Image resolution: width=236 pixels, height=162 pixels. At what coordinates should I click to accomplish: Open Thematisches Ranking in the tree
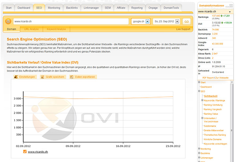215,135
